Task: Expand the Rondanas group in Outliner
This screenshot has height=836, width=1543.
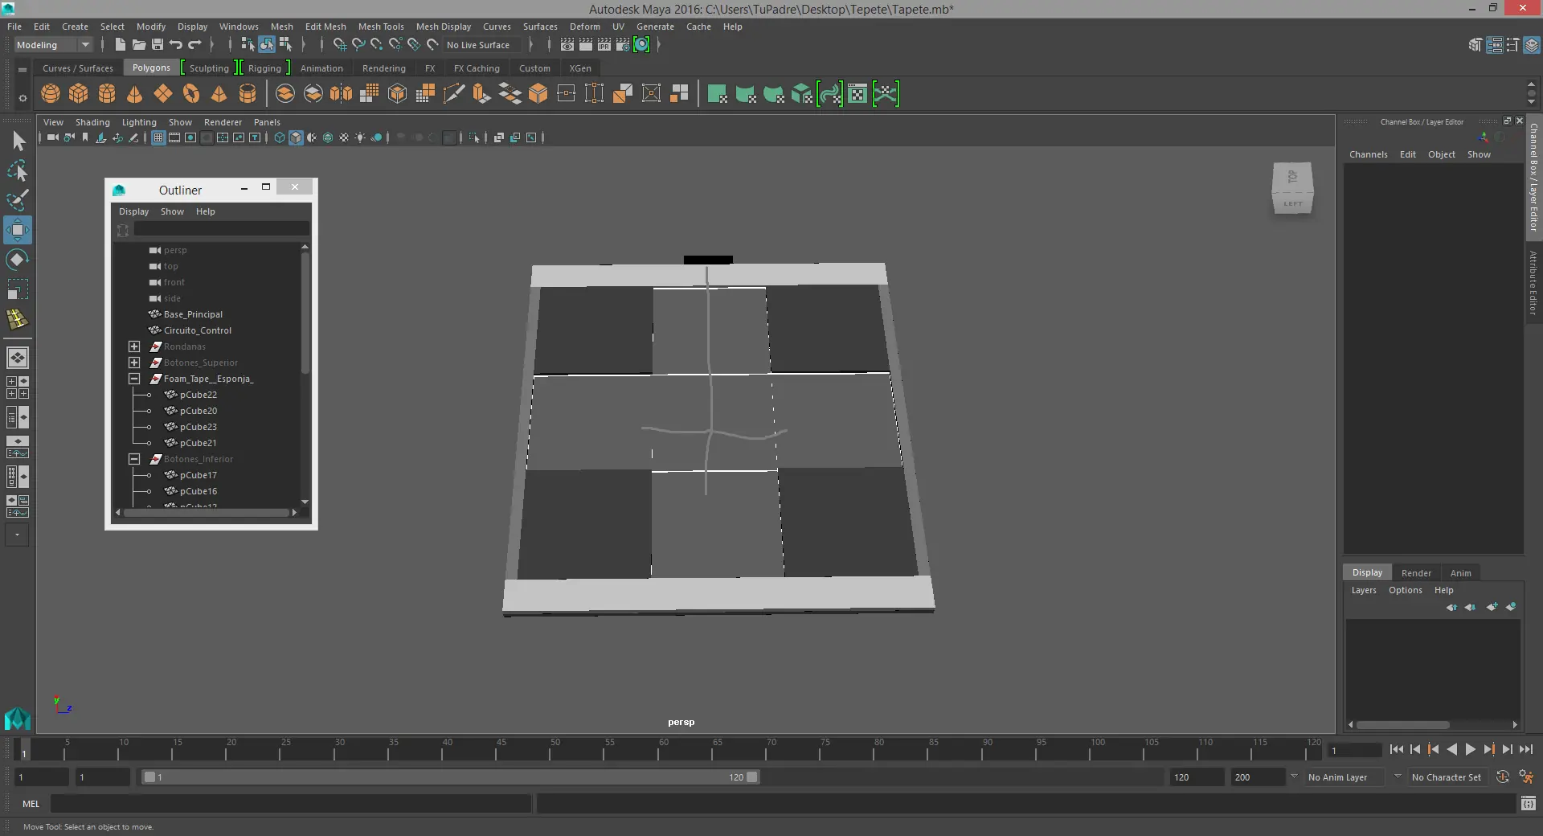Action: [134, 346]
